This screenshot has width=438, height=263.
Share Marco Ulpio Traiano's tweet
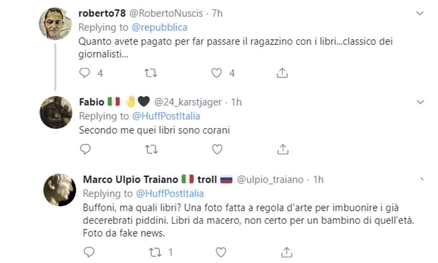coord(287,252)
